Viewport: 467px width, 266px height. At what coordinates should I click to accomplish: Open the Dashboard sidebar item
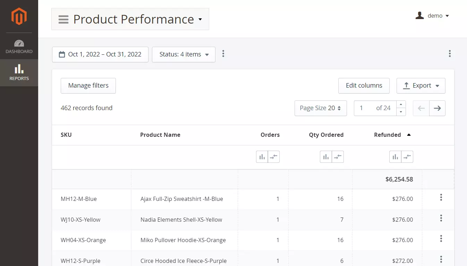(19, 47)
